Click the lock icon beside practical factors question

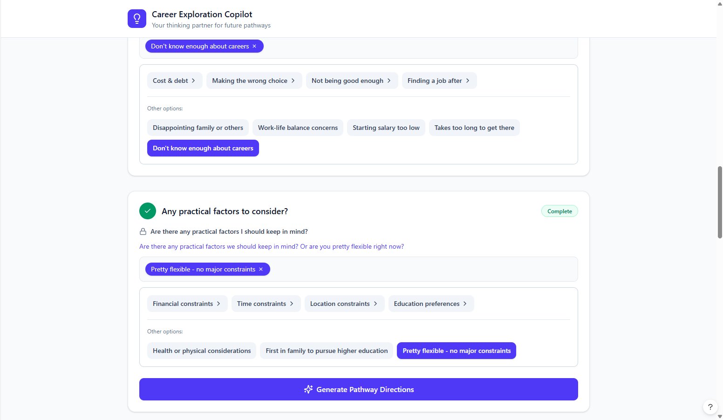point(143,231)
